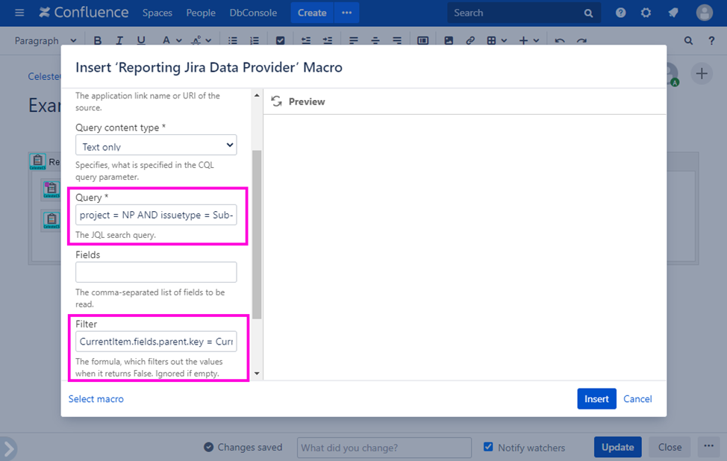Open the hamburger sidebar menu
The height and width of the screenshot is (461, 727).
pyautogui.click(x=19, y=13)
